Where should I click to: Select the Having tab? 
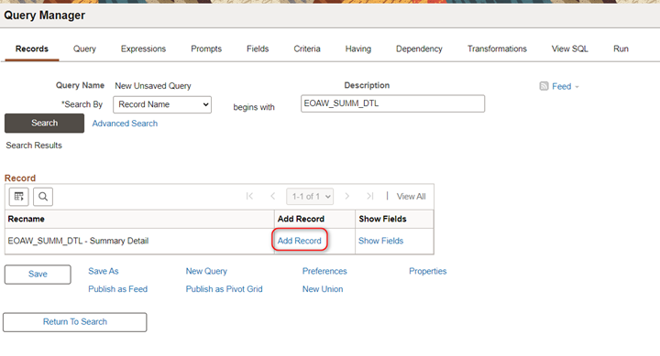click(x=358, y=49)
